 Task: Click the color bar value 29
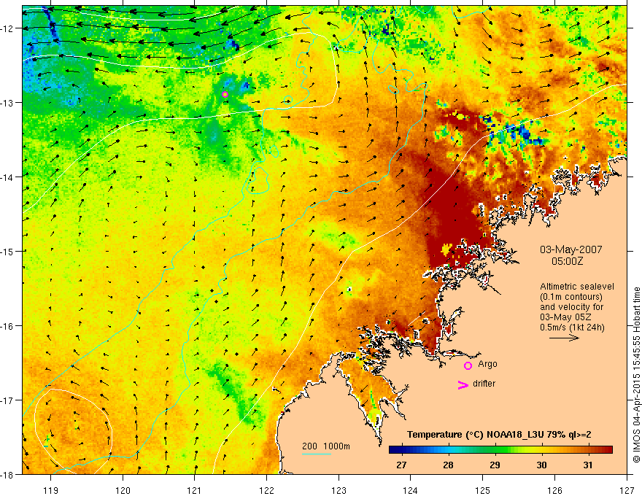495,465
